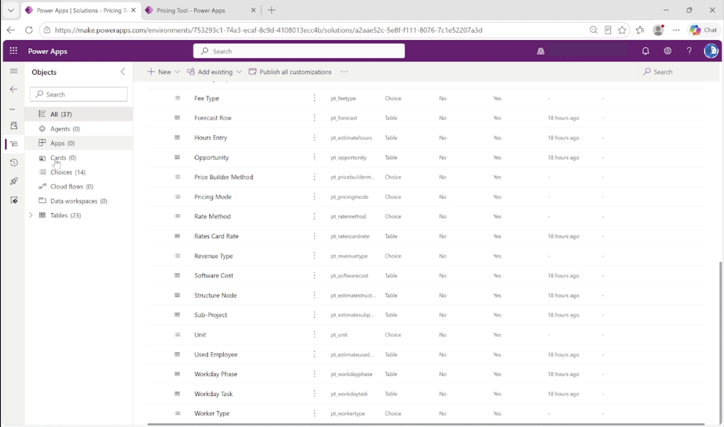Select Data workspaces (0) in tree
Viewport: 724px width, 427px height.
[79, 201]
